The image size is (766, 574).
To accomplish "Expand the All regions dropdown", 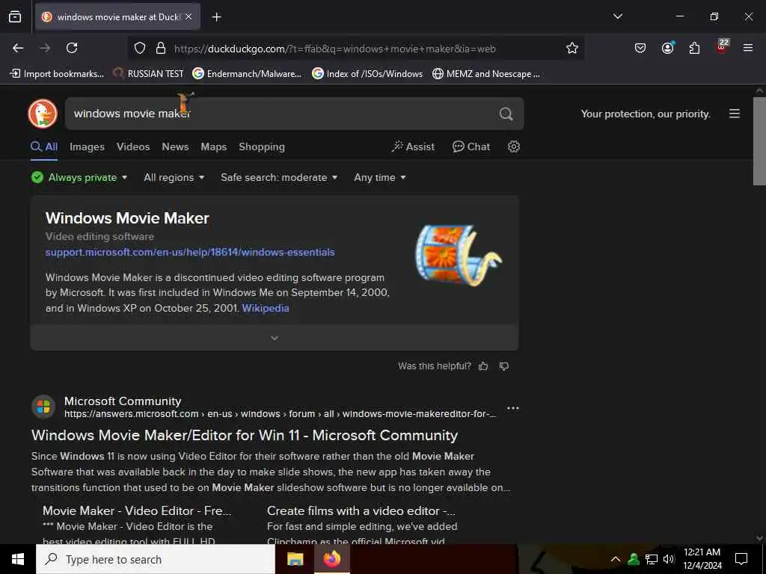I will coord(174,177).
